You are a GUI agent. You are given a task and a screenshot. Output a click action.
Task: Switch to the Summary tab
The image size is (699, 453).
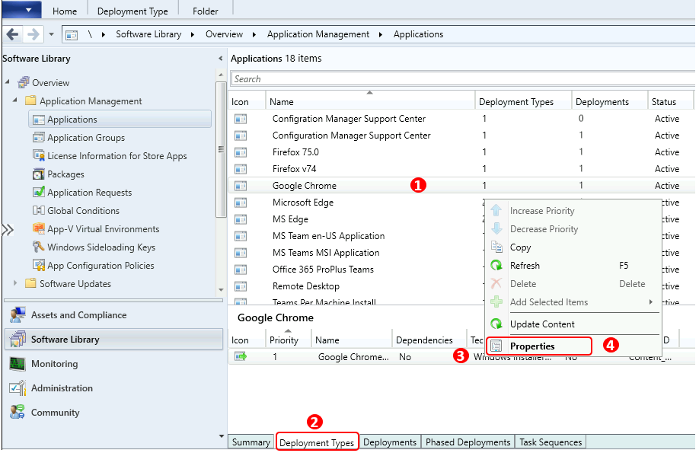coord(251,442)
